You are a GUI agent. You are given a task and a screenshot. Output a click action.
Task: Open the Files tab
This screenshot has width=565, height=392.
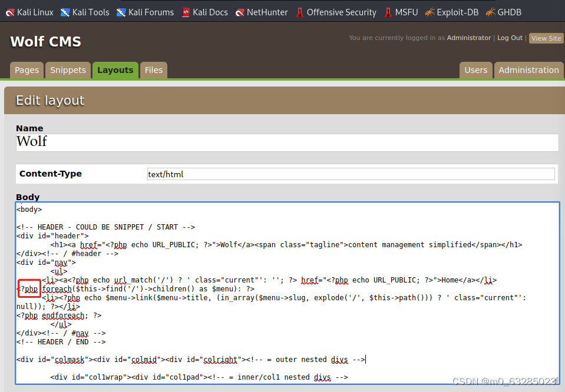coord(154,70)
